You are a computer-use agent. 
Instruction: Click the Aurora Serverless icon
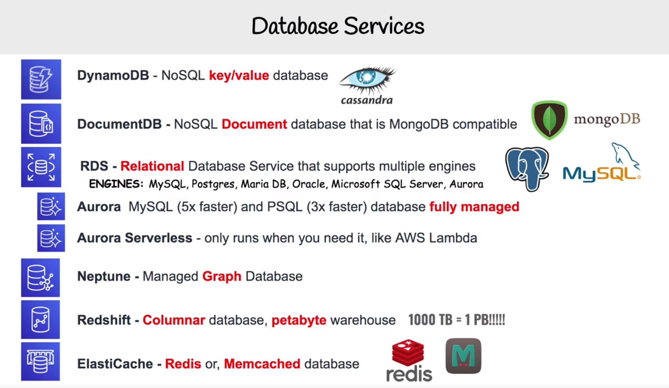51,238
